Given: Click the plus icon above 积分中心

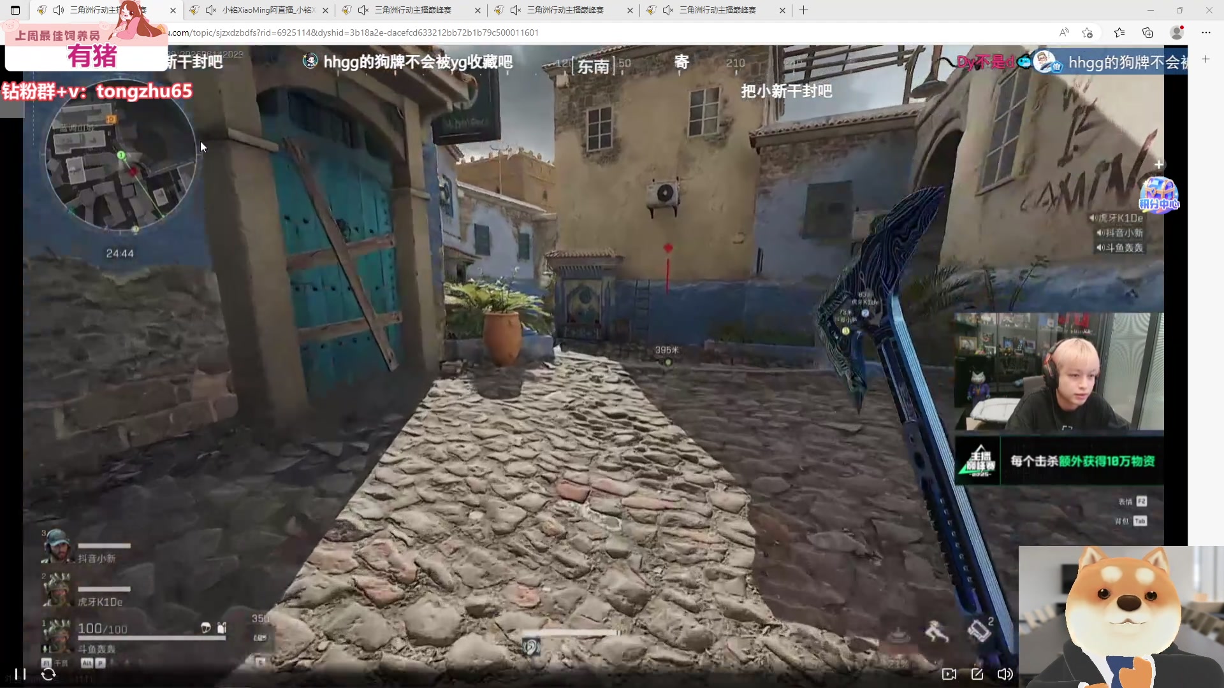Looking at the screenshot, I should (x=1158, y=164).
